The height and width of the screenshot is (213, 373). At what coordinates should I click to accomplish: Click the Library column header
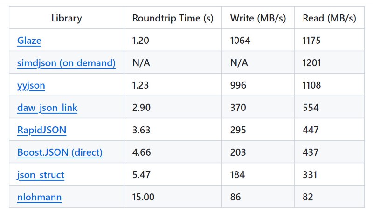[x=67, y=18]
